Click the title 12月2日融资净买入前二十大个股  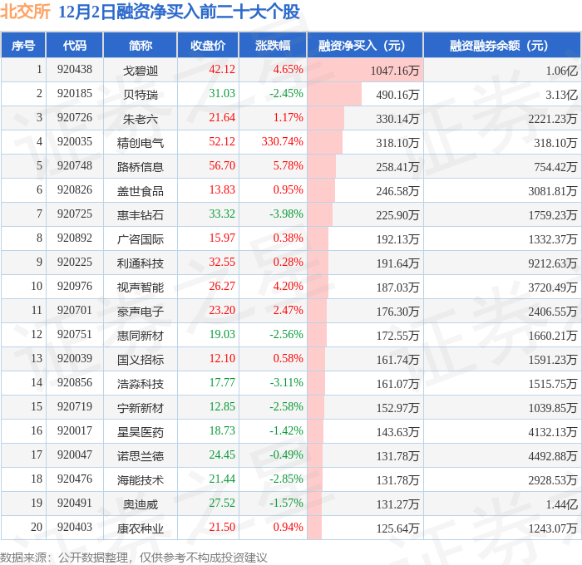(x=180, y=12)
